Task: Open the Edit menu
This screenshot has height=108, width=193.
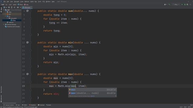Action: (x=8, y=1)
